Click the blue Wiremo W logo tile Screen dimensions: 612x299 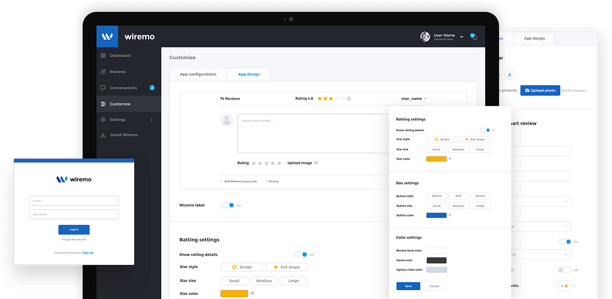tap(107, 36)
